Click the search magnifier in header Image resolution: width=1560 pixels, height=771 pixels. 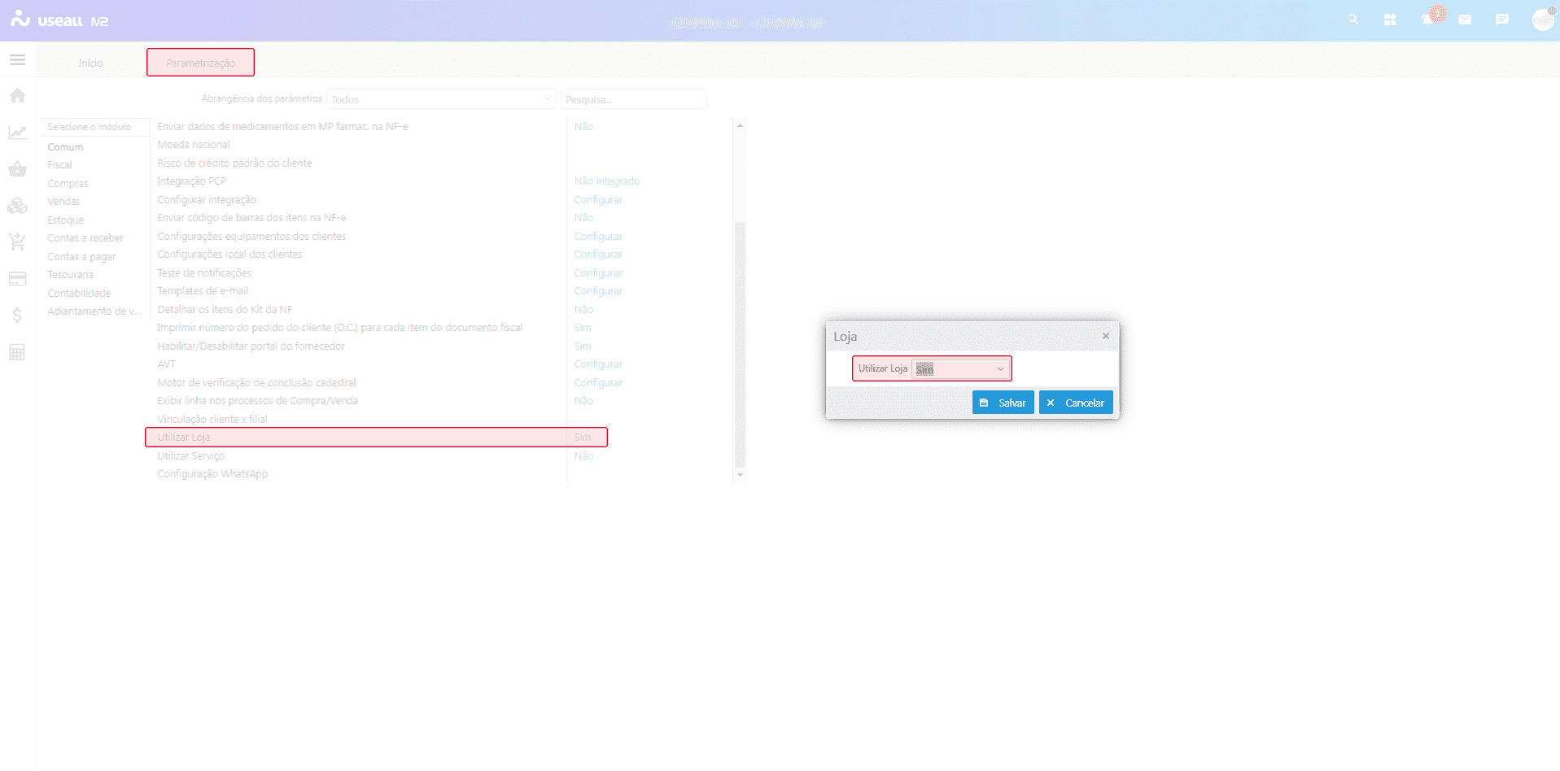pyautogui.click(x=1353, y=20)
